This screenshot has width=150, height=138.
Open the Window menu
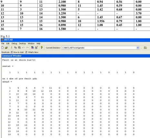(31, 44)
